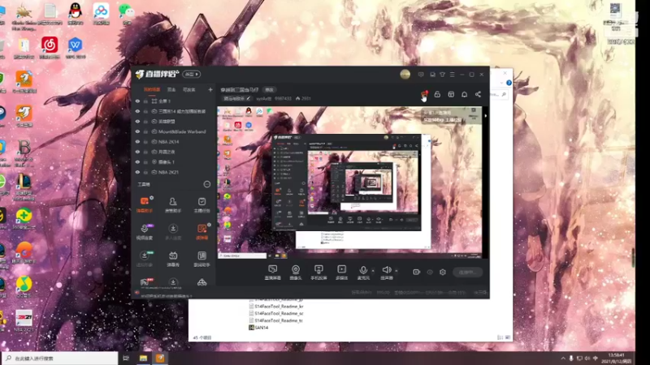Screen dimensions: 650x365
Task: Add a 多媒体 media source
Action: point(341,273)
